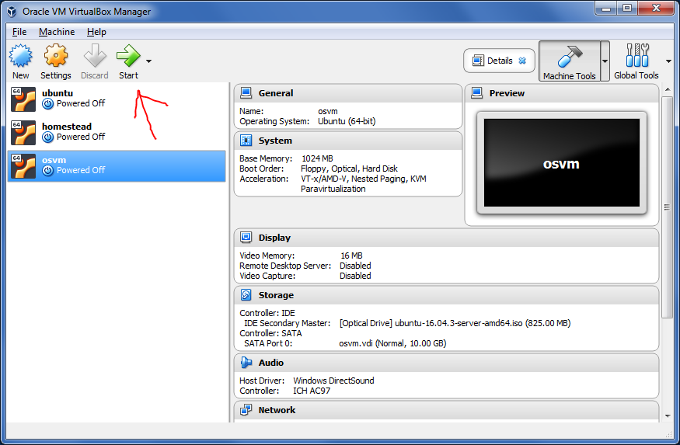Click the System section header
The width and height of the screenshot is (680, 445).
(348, 141)
